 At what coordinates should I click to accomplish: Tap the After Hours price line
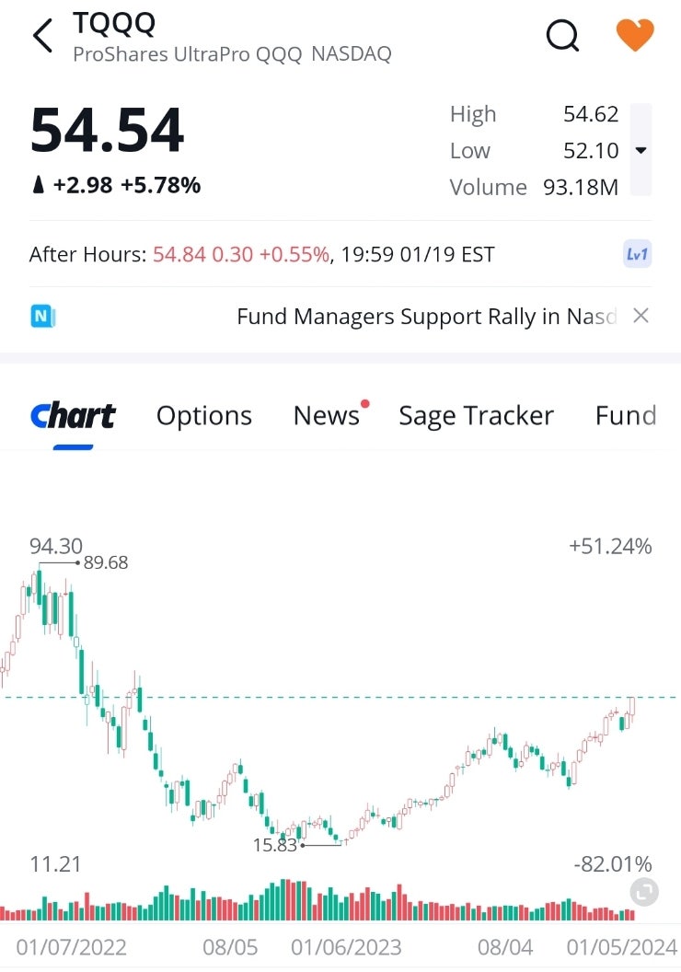coord(262,255)
